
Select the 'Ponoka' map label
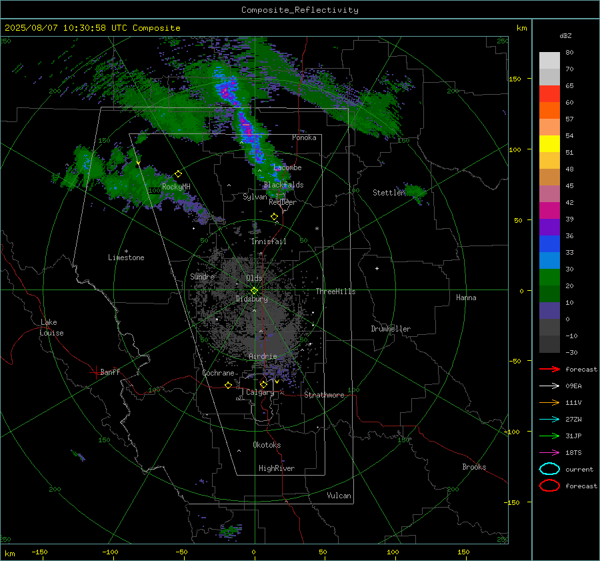[x=304, y=137]
